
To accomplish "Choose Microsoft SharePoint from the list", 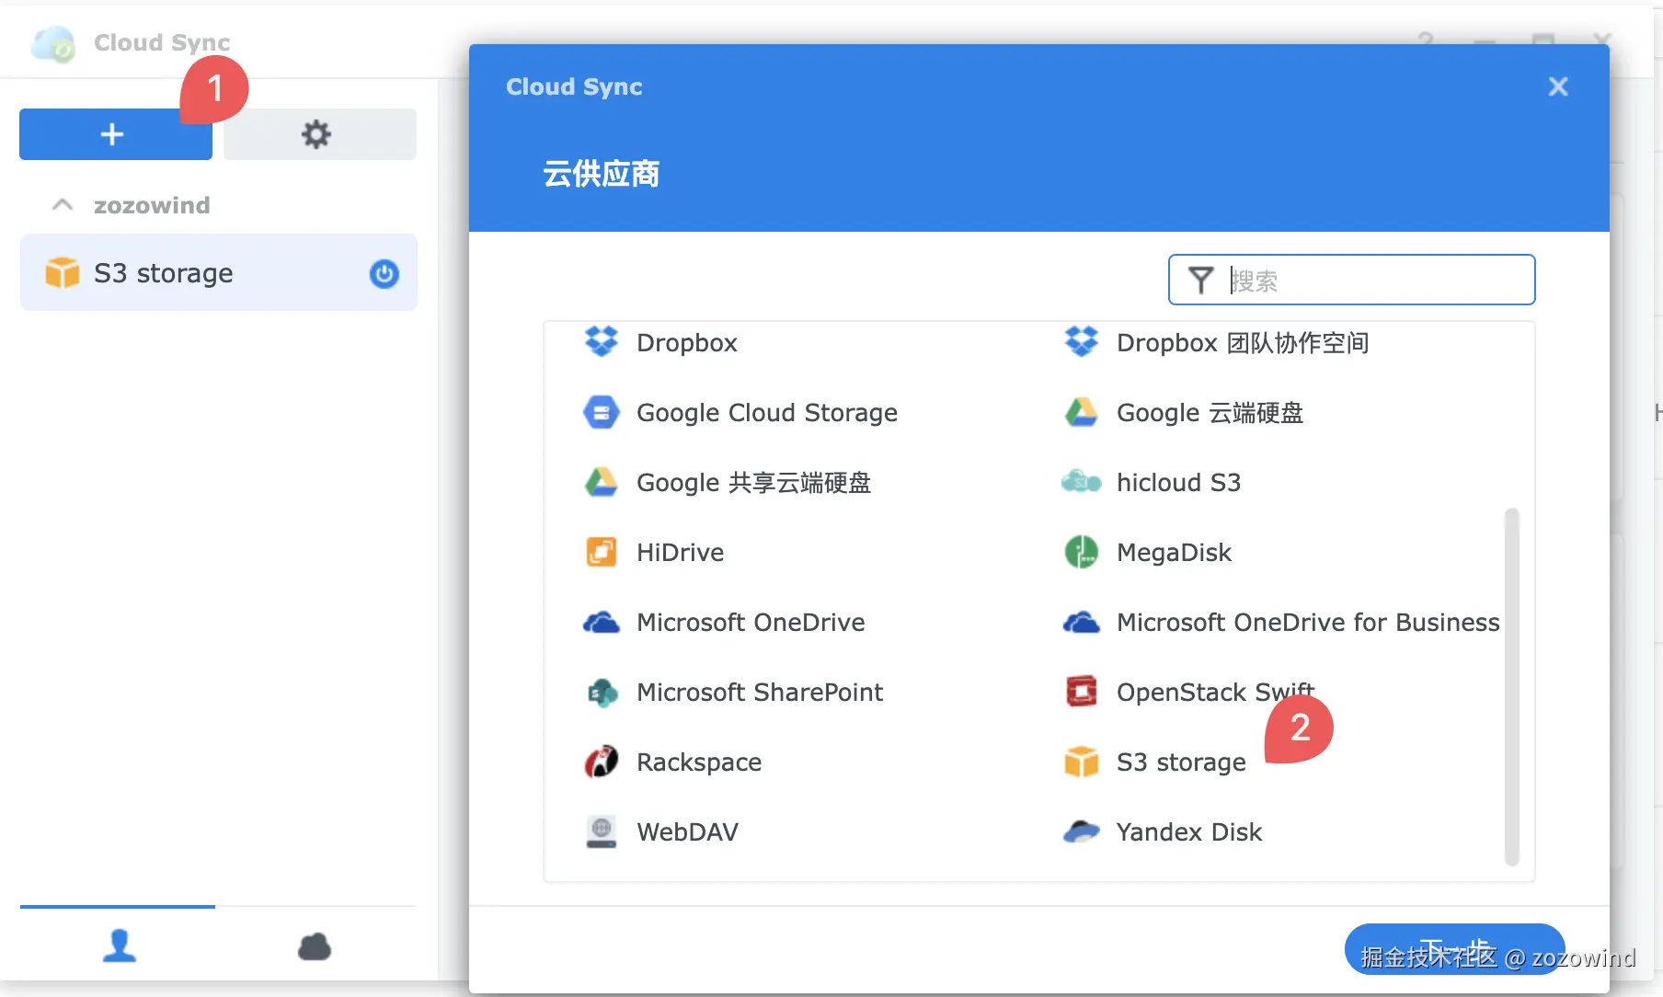I will 760,692.
